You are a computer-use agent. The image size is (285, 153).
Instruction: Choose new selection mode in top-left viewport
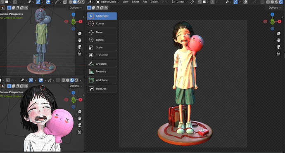coord(9,8)
